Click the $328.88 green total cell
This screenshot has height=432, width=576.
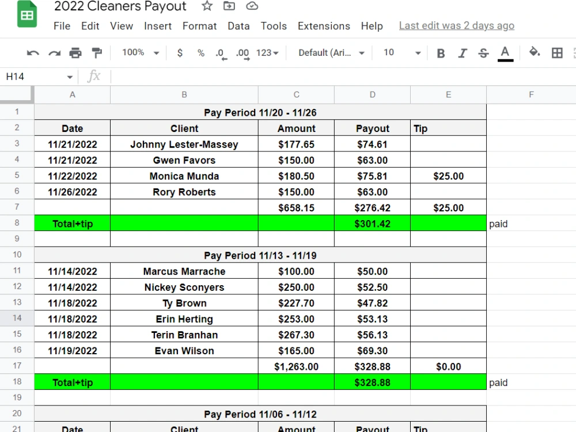[x=373, y=382]
